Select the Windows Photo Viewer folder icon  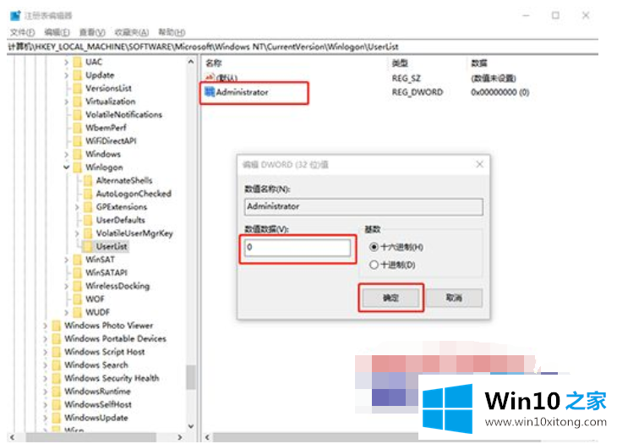point(57,326)
